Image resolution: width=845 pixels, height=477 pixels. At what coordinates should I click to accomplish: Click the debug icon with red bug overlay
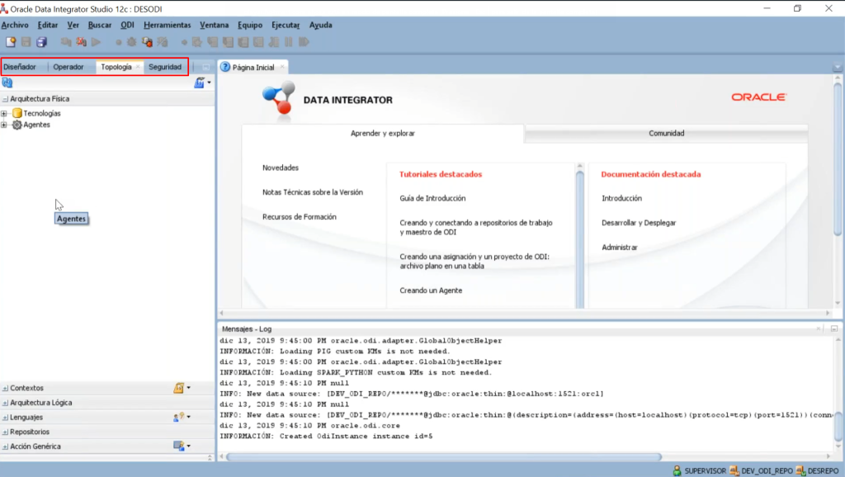click(147, 42)
